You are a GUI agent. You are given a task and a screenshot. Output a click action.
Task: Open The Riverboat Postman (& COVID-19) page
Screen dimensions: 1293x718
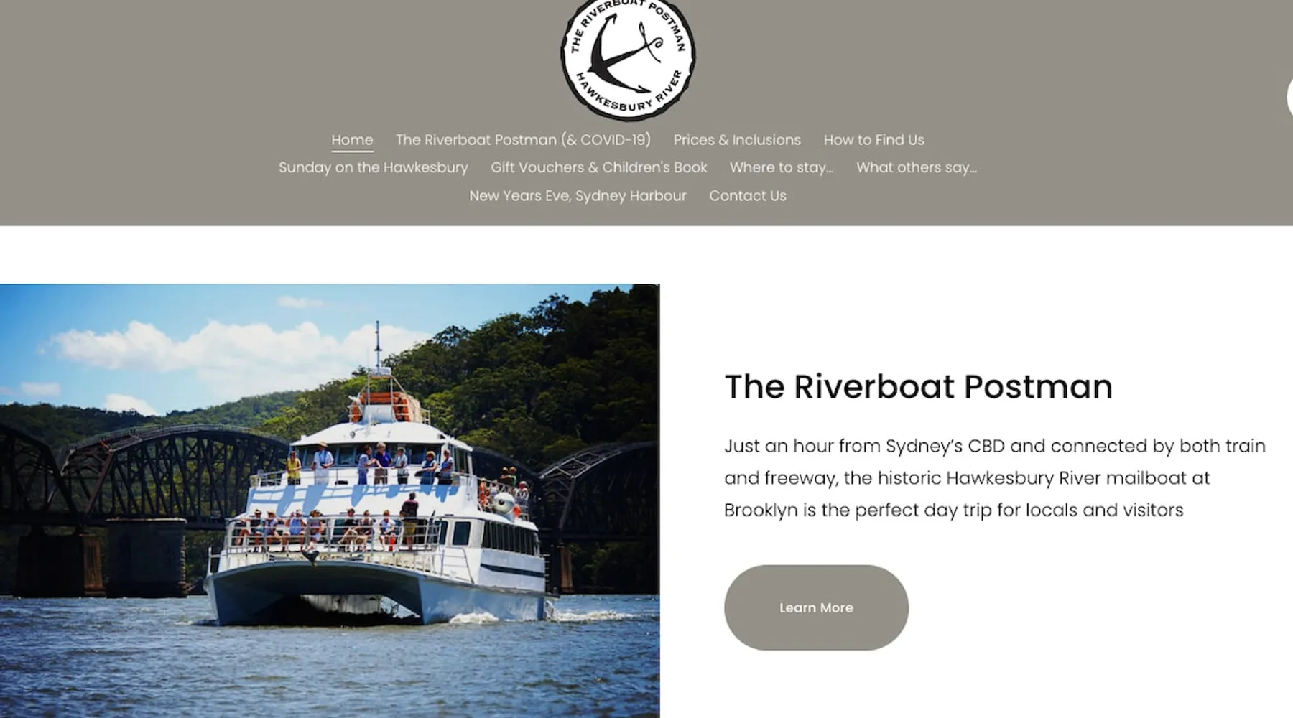pyautogui.click(x=523, y=140)
